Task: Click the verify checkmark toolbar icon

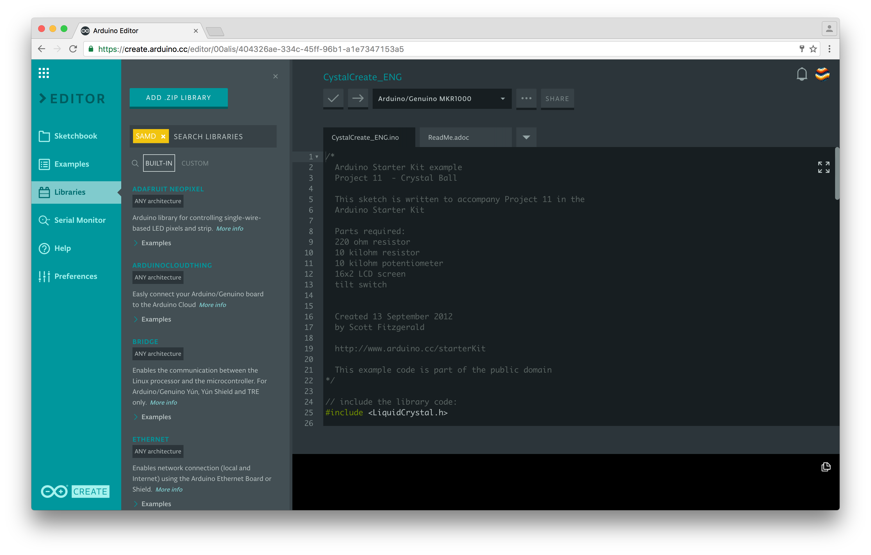Action: 333,98
